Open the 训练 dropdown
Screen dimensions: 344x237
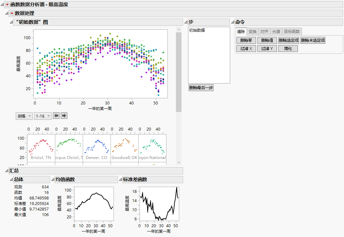(24, 115)
